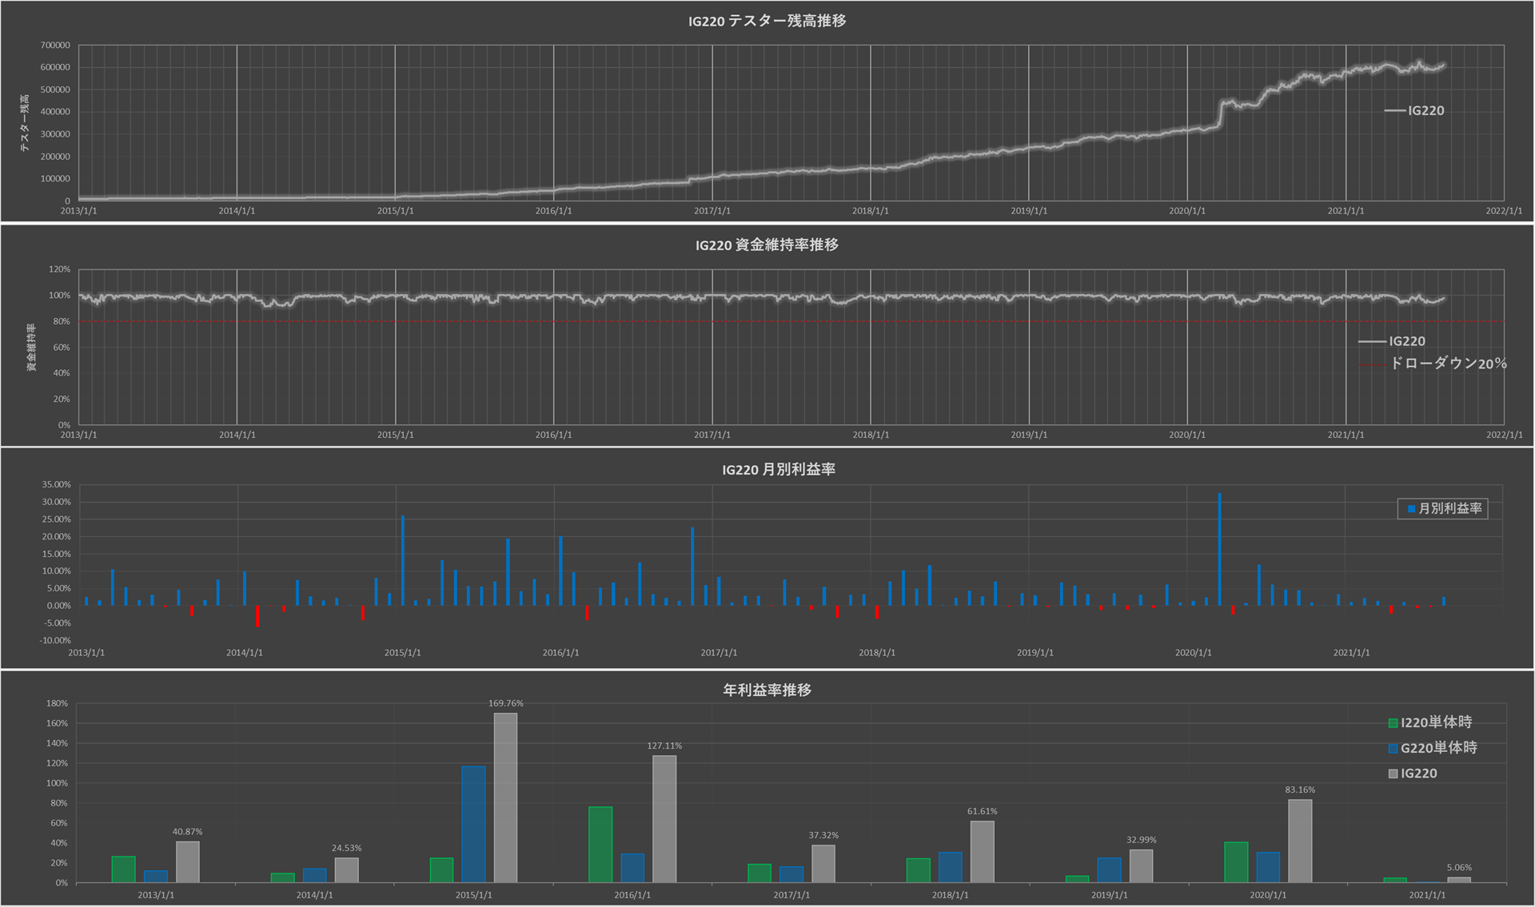The width and height of the screenshot is (1535, 907).
Task: Click the gray IG220 swatch in yearly legend
Action: pos(1393,774)
